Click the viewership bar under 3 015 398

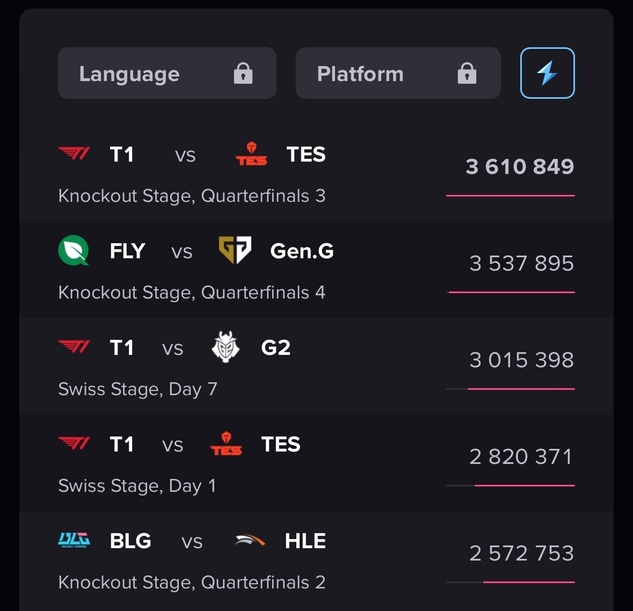tap(510, 389)
